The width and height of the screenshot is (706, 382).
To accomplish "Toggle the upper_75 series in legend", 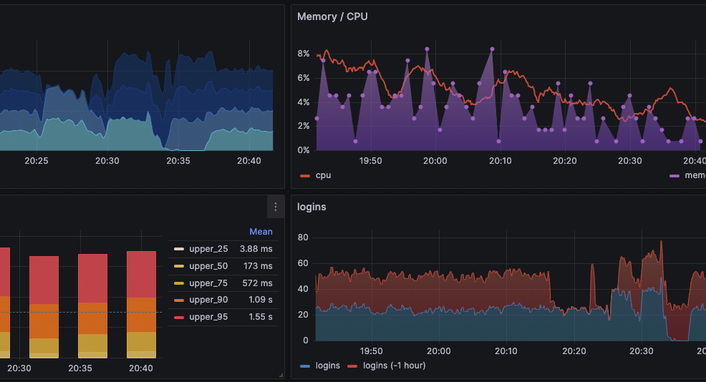I will pos(208,283).
